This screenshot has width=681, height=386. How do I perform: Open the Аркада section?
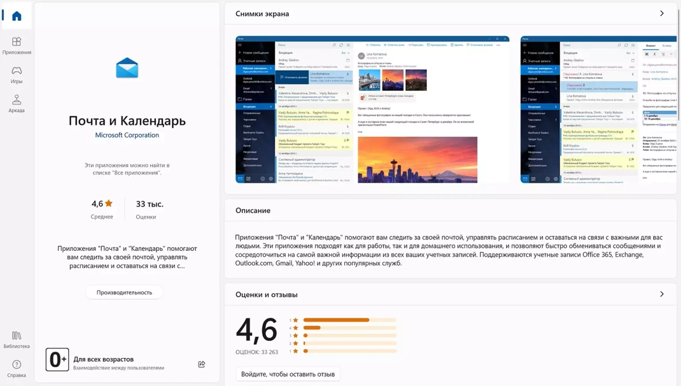[x=16, y=103]
